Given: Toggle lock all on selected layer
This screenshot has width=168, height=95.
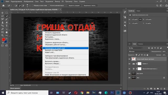Looking at the screenshot, I should click(147, 55).
